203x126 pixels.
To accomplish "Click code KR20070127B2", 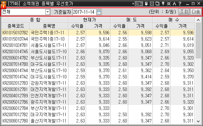I will (15, 115).
